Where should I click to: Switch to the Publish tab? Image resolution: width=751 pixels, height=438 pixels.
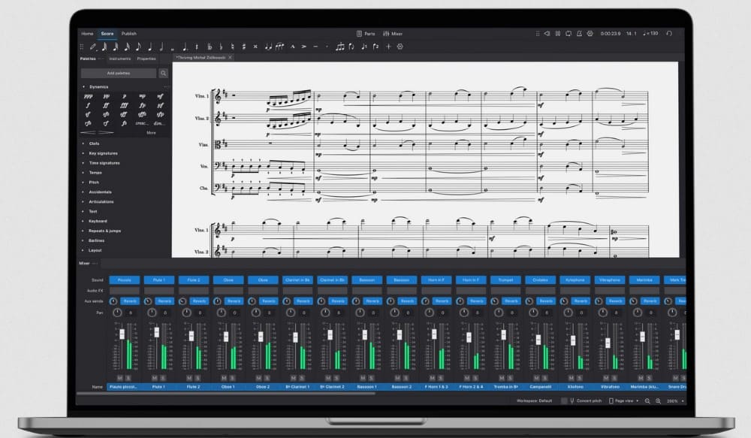click(x=129, y=34)
